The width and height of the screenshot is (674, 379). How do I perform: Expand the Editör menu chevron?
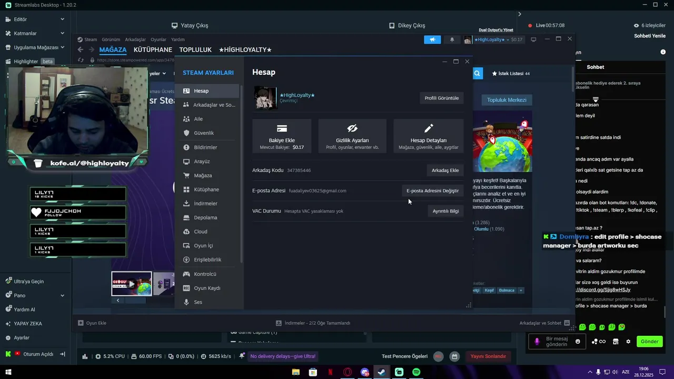point(62,19)
